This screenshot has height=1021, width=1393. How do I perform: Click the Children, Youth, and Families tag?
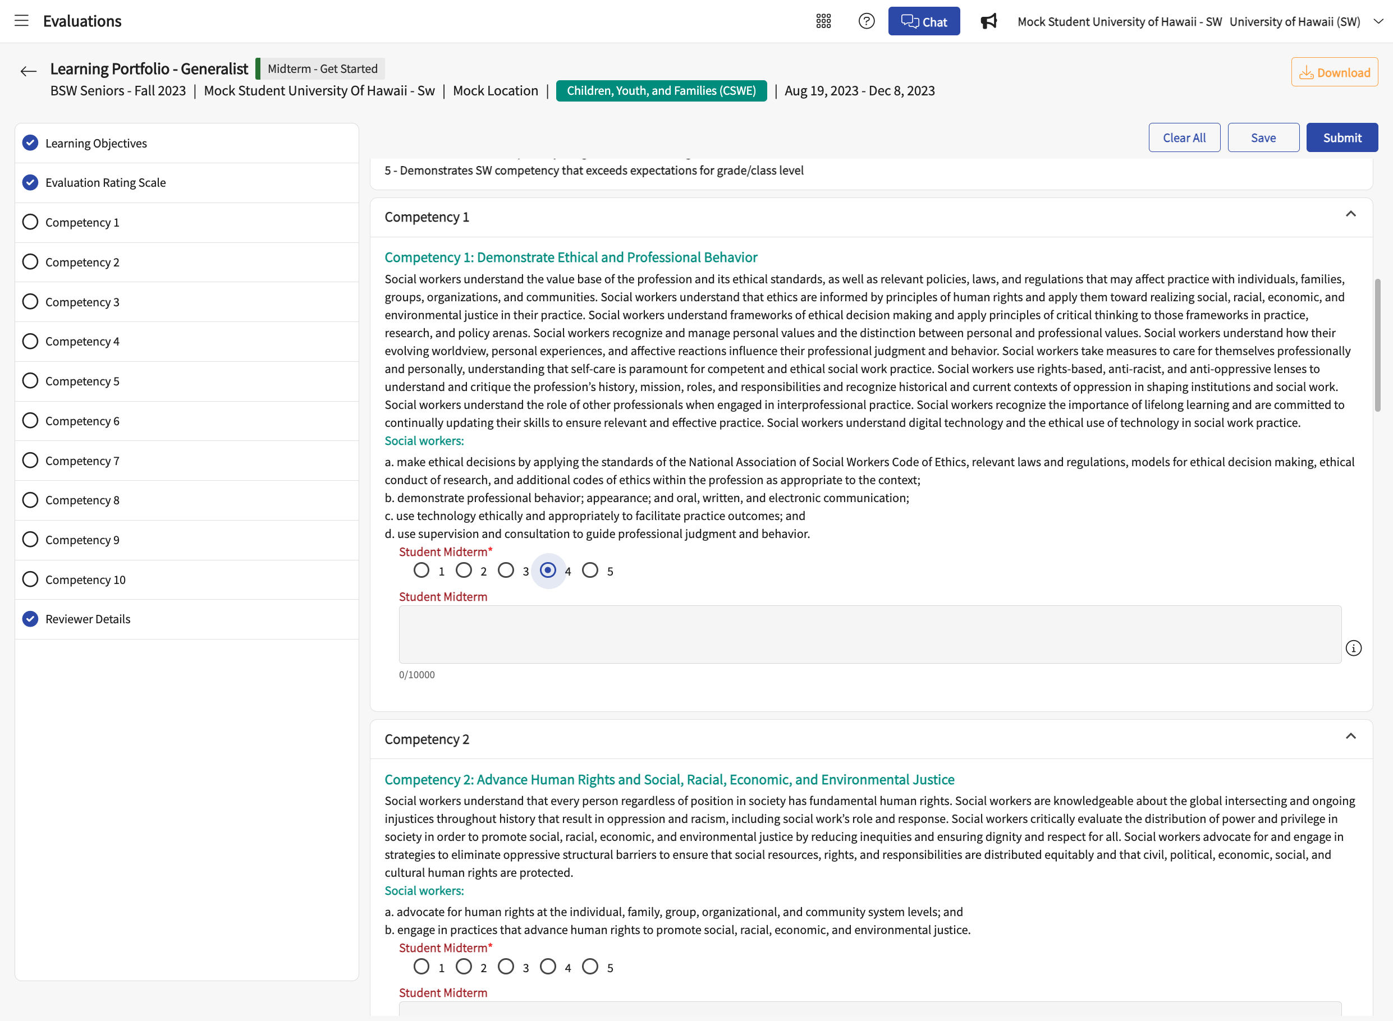tap(661, 90)
